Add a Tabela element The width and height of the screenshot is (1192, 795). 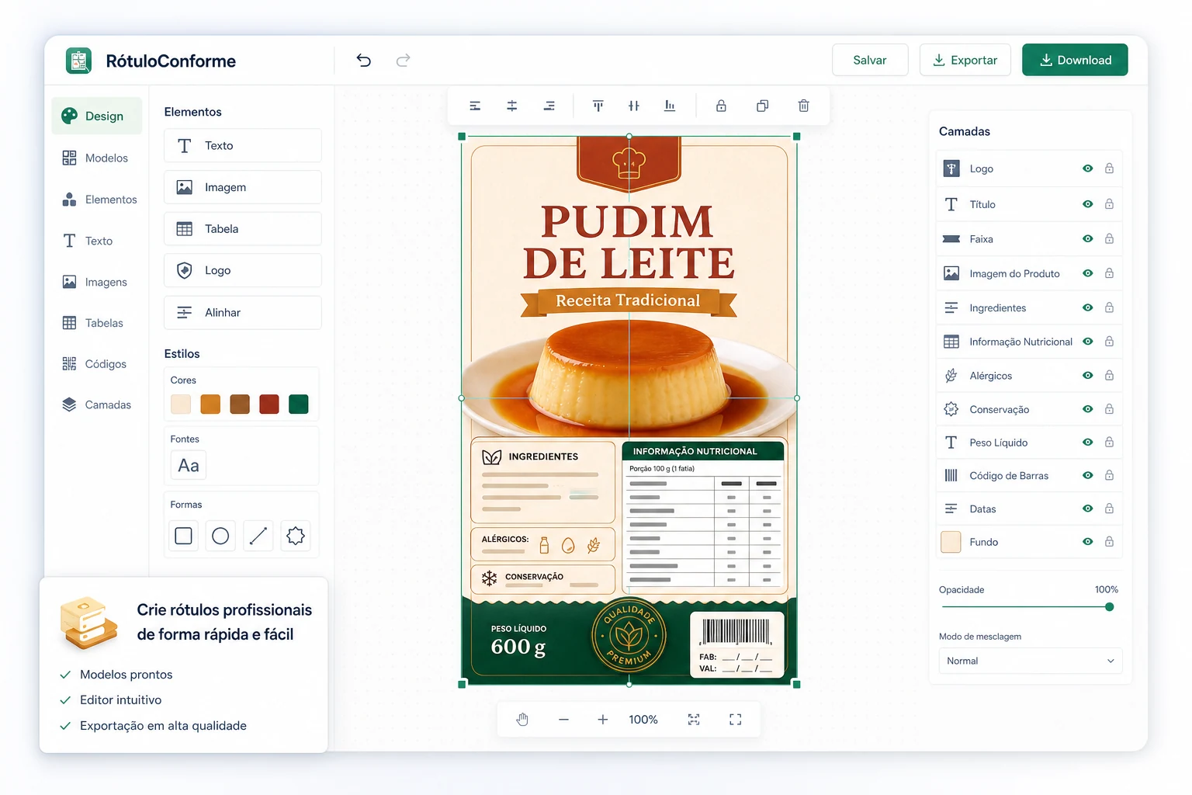(243, 229)
